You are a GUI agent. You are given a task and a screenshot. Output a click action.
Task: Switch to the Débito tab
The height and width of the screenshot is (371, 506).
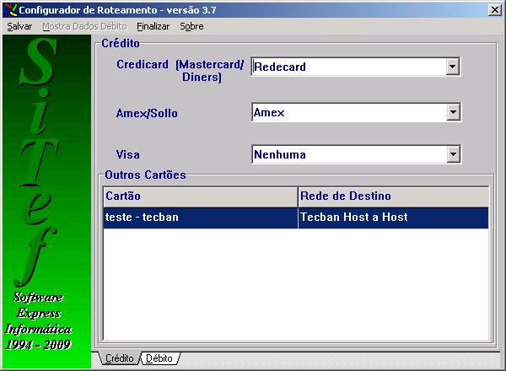tap(159, 358)
